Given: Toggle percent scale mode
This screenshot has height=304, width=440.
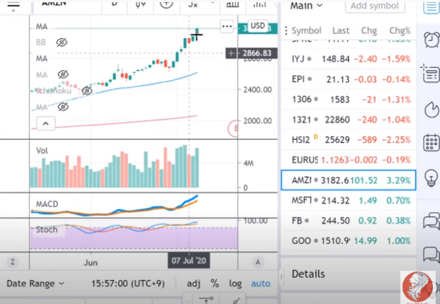Looking at the screenshot, I should tap(214, 283).
